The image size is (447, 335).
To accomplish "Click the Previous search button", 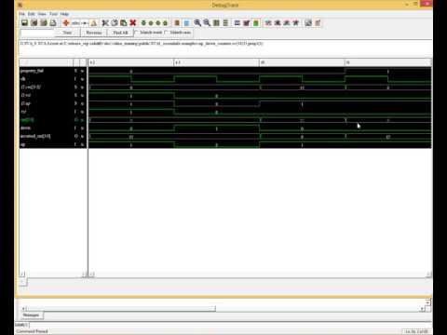I will [94, 33].
